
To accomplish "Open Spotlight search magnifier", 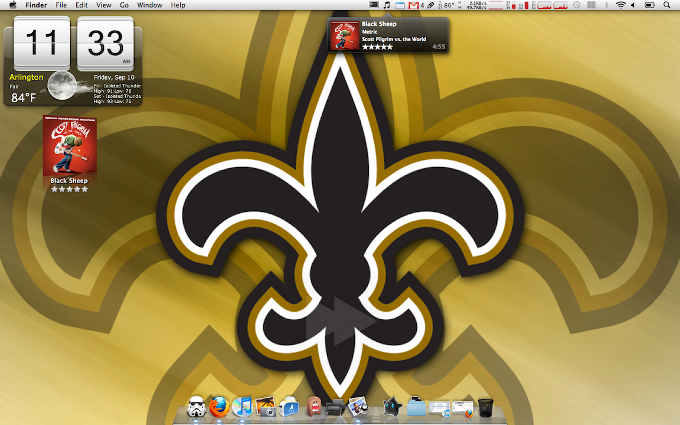I will click(x=666, y=5).
